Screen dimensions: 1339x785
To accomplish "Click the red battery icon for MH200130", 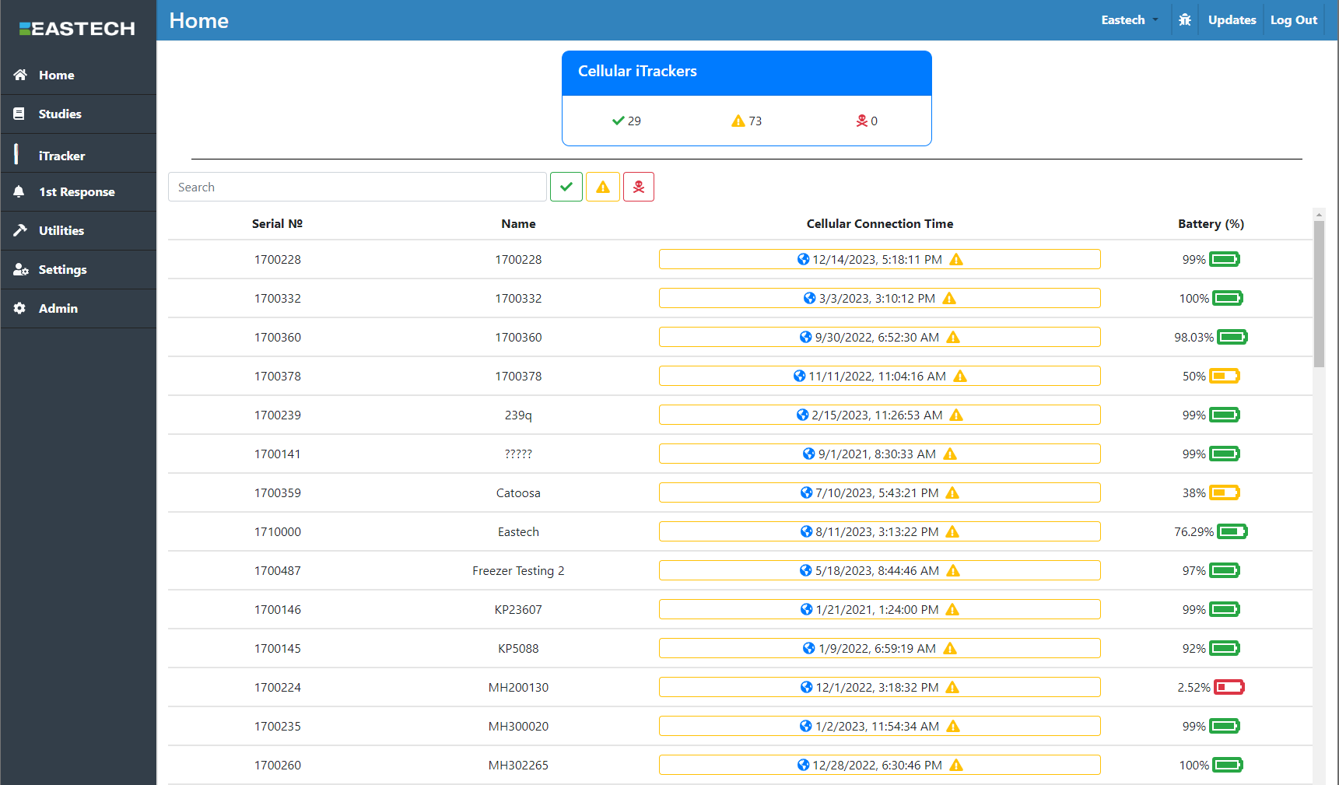I will [x=1229, y=688].
